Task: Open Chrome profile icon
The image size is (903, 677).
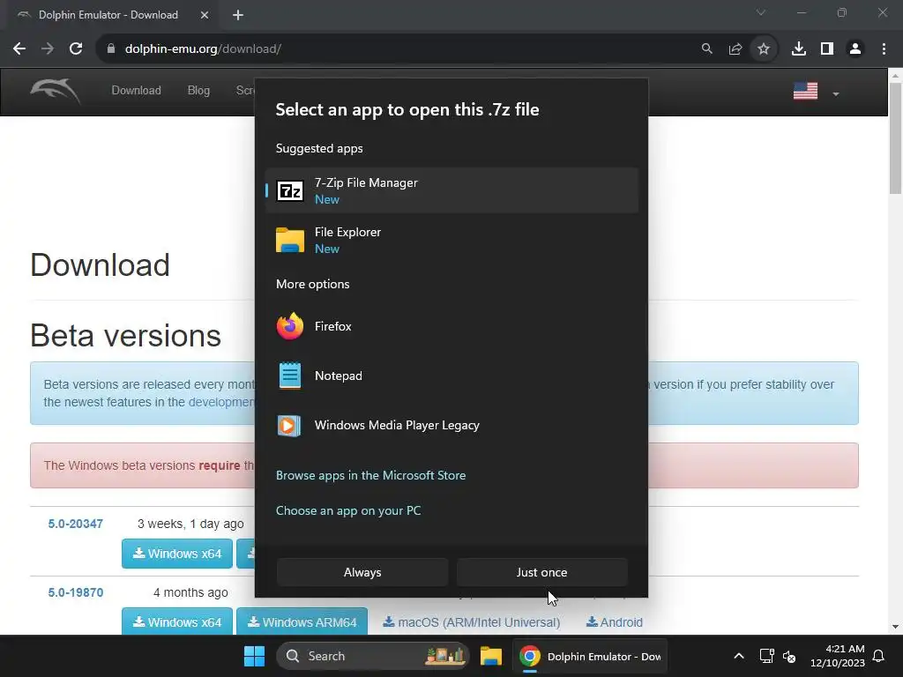Action: [x=855, y=49]
